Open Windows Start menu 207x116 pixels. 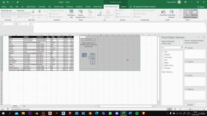tap(3, 113)
